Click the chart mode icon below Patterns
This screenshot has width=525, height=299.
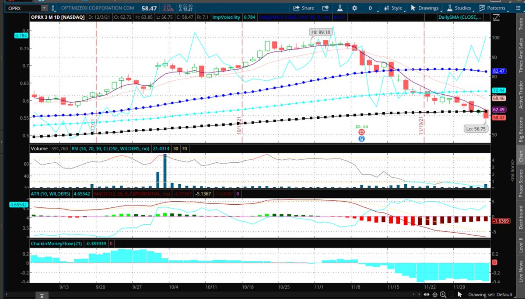pos(497,18)
